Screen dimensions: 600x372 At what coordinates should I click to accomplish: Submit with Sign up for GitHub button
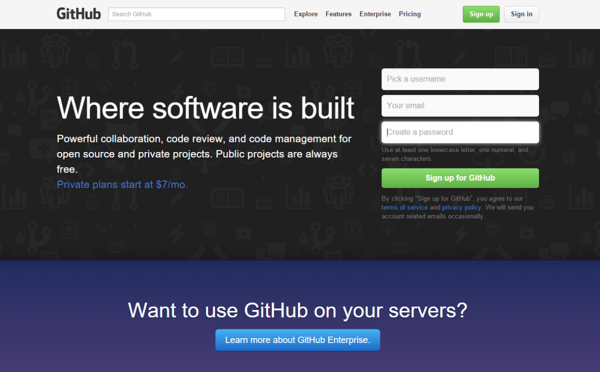coord(460,178)
